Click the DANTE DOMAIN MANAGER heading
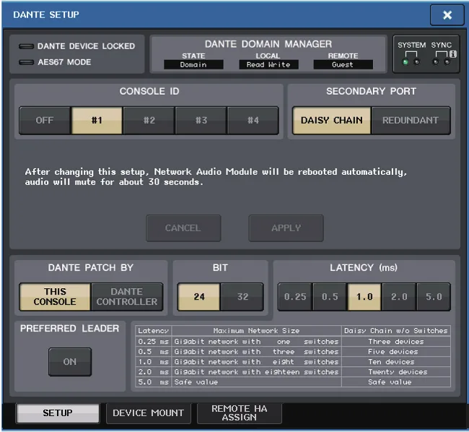 268,44
